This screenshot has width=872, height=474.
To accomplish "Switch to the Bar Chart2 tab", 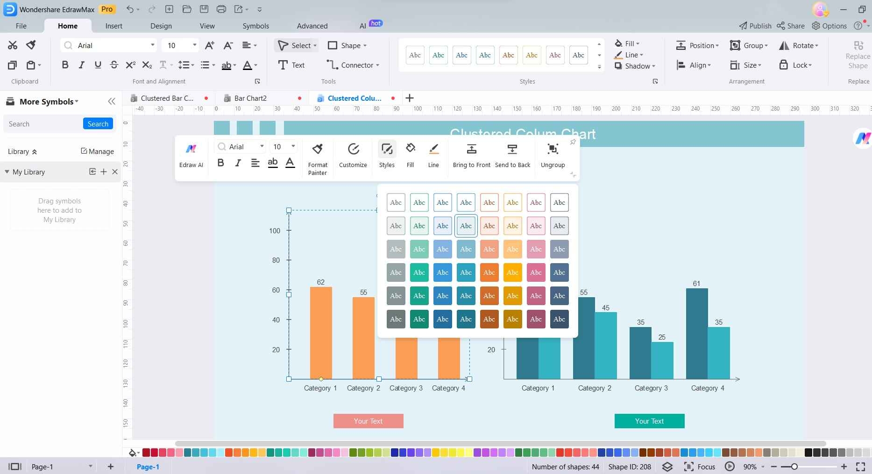I will [251, 98].
